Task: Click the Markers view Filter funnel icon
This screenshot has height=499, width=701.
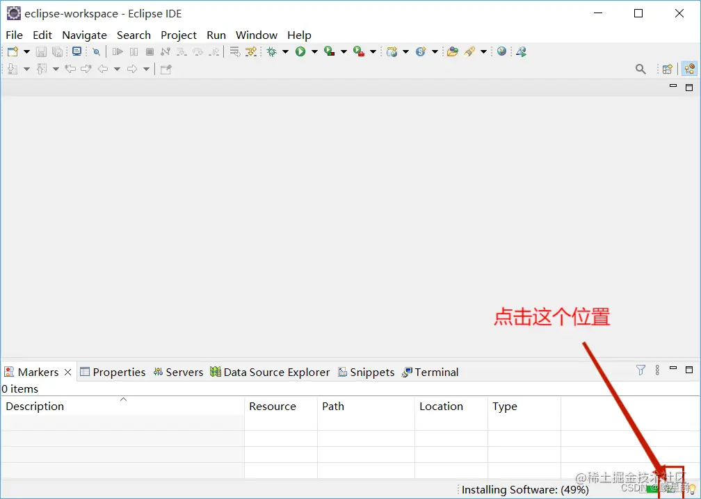Action: point(640,370)
